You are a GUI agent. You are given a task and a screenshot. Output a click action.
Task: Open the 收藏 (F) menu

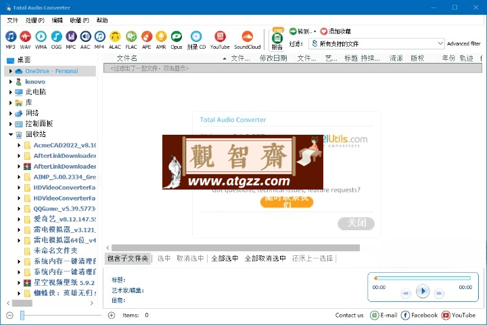coord(80,20)
